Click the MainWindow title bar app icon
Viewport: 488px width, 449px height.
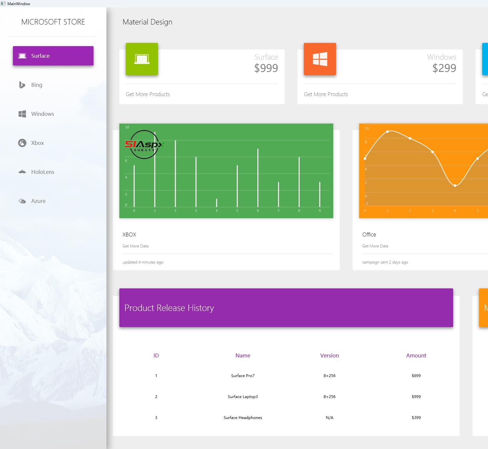coord(3,4)
